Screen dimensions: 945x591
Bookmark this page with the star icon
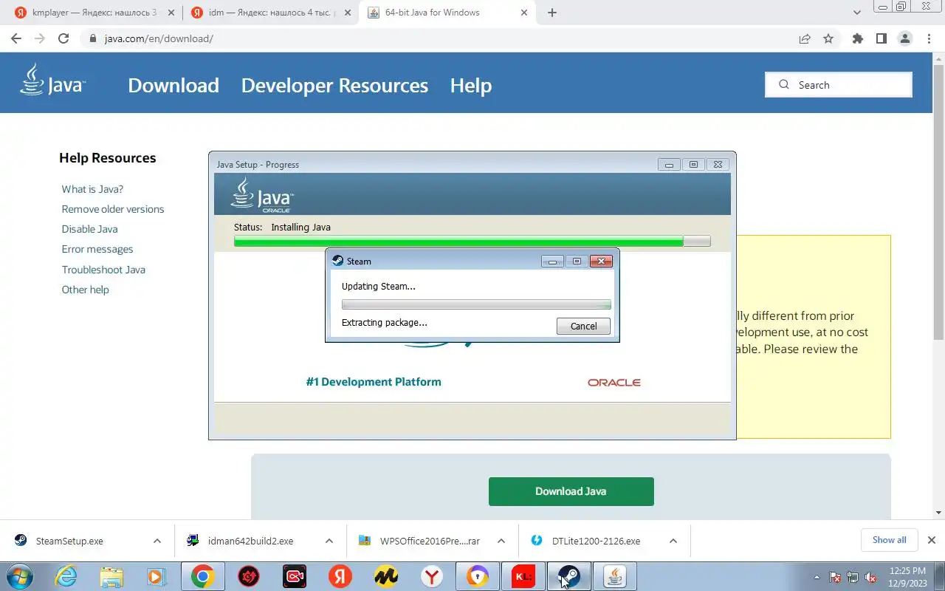pos(828,38)
